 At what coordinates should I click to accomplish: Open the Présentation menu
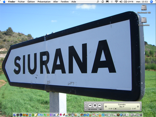(44, 2)
